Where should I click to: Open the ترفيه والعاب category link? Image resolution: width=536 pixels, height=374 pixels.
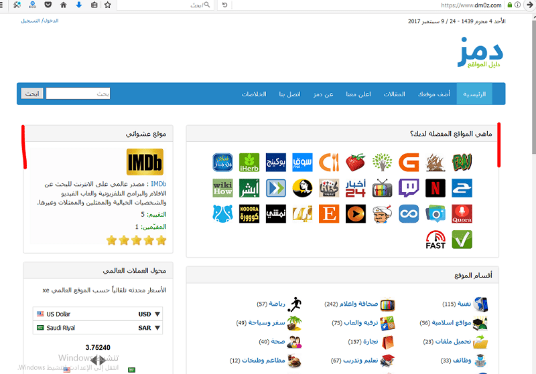[x=361, y=322]
